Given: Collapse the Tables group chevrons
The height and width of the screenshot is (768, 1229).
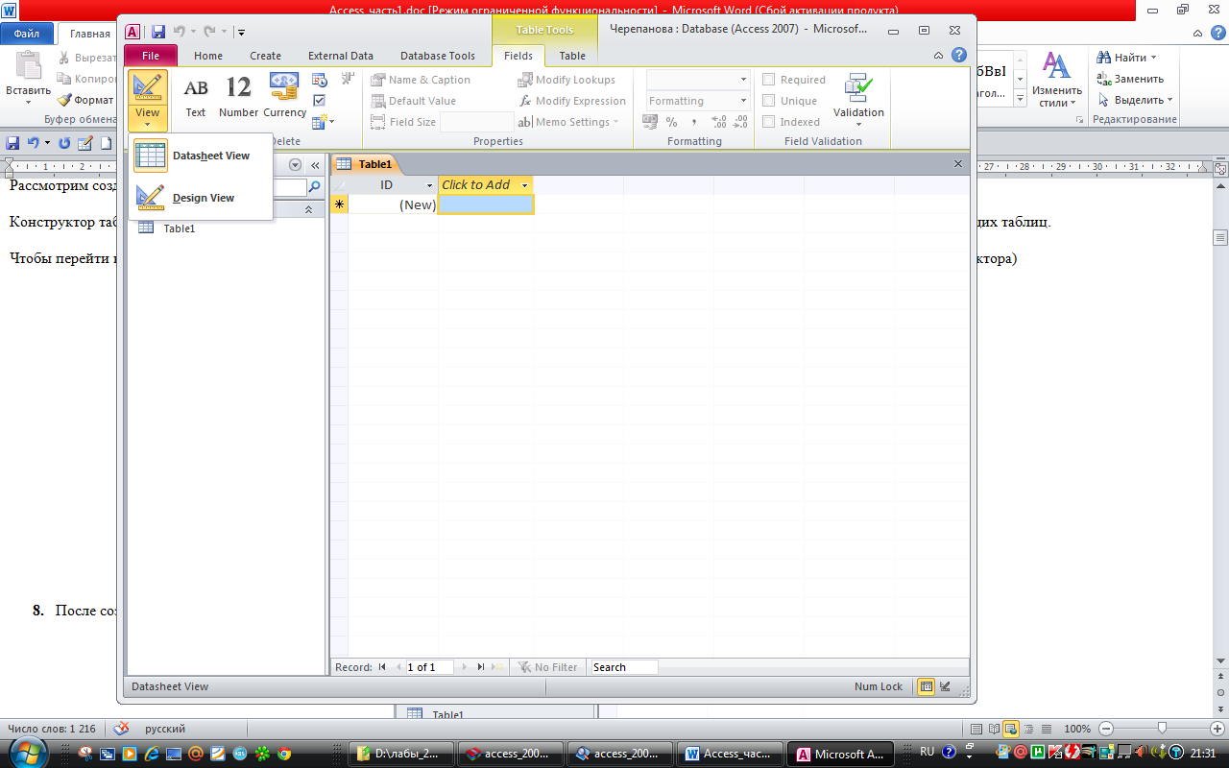Looking at the screenshot, I should [x=308, y=209].
